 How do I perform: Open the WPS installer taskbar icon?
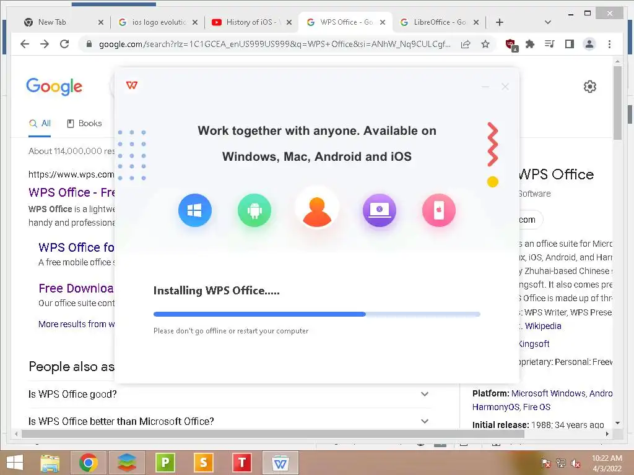280,463
